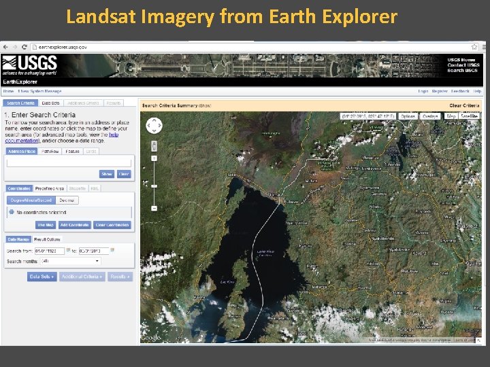The width and height of the screenshot is (490, 367).
Task: Select the Street View pegman icon
Action: click(x=154, y=145)
